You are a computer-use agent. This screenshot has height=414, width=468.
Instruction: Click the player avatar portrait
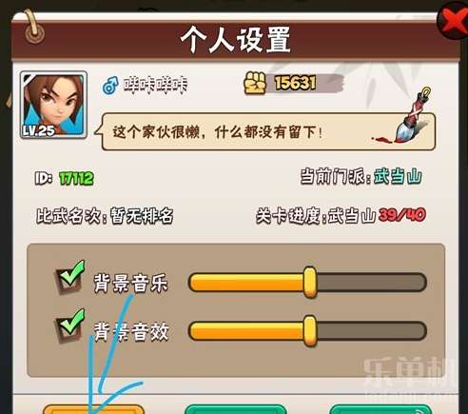click(53, 105)
